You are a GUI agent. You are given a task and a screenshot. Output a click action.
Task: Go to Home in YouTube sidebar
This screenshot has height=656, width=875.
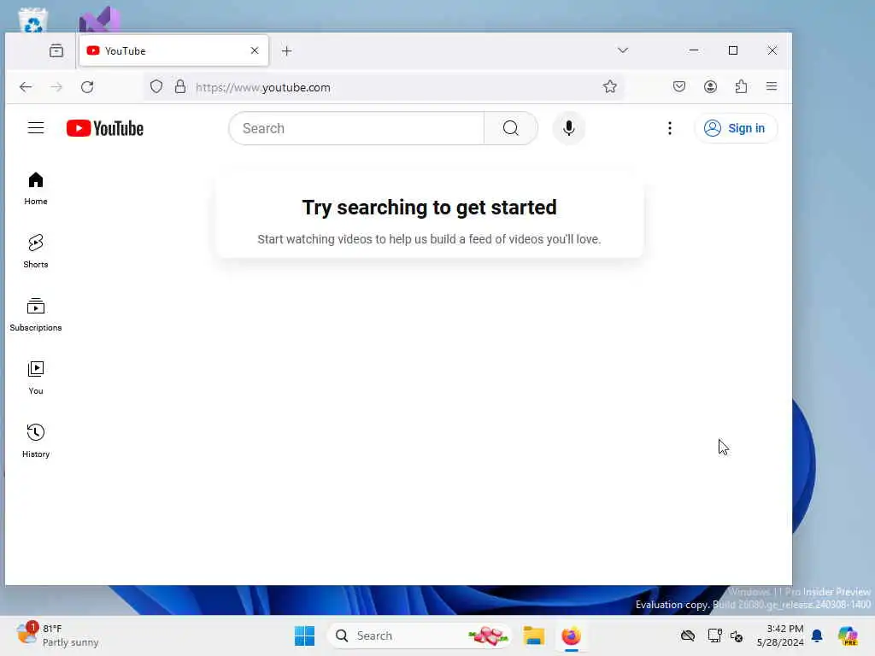36,189
